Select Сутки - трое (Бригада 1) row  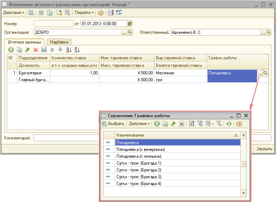click(x=177, y=163)
